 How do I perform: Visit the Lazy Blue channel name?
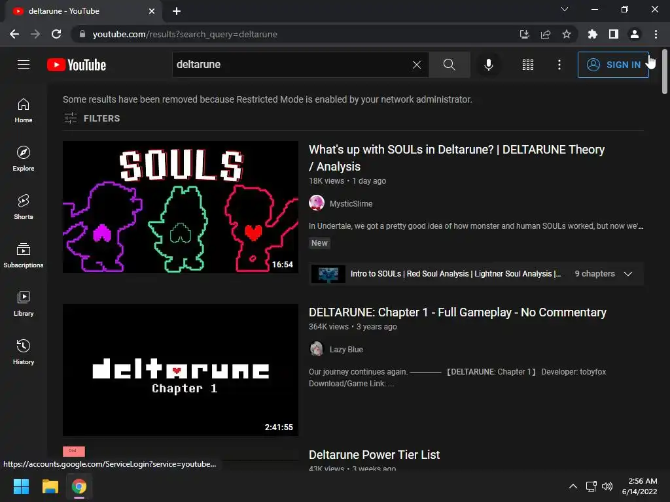tap(346, 349)
